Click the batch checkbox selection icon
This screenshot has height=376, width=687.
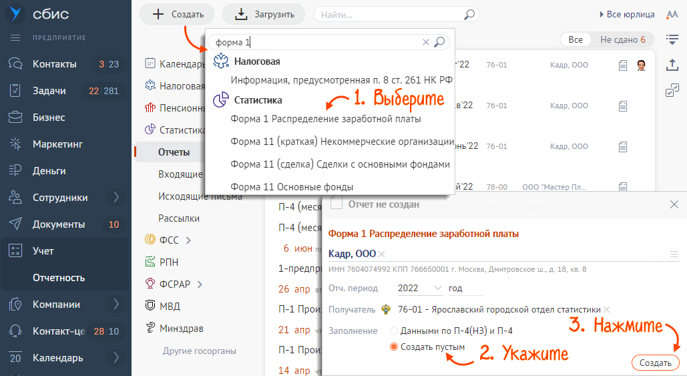672,90
